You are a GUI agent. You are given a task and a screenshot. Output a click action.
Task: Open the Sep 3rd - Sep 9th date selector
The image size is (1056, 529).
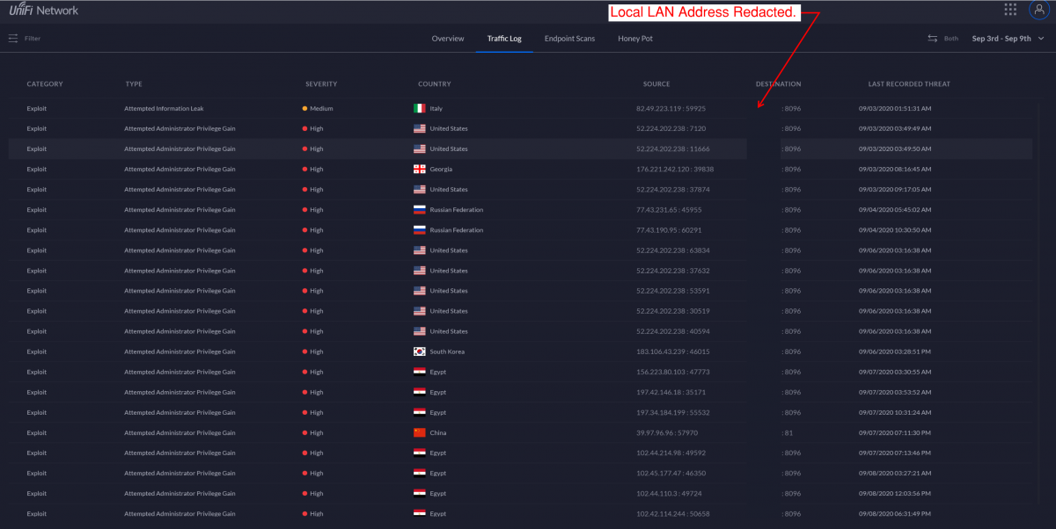point(1008,39)
